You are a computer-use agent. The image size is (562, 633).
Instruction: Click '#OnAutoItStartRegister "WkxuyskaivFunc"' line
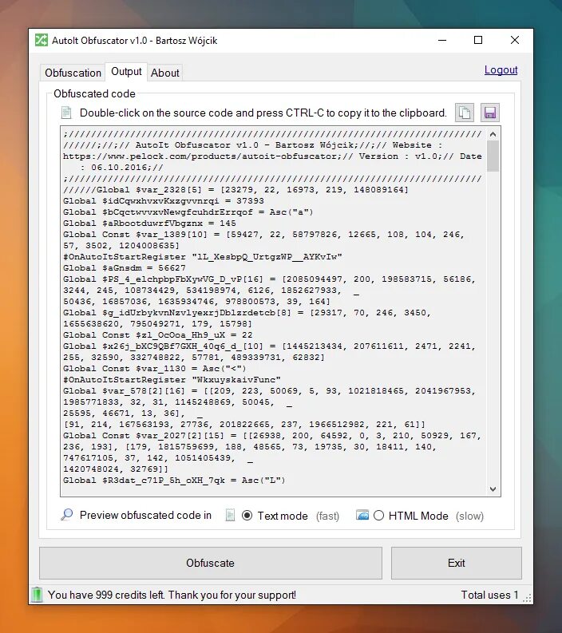[x=172, y=380]
